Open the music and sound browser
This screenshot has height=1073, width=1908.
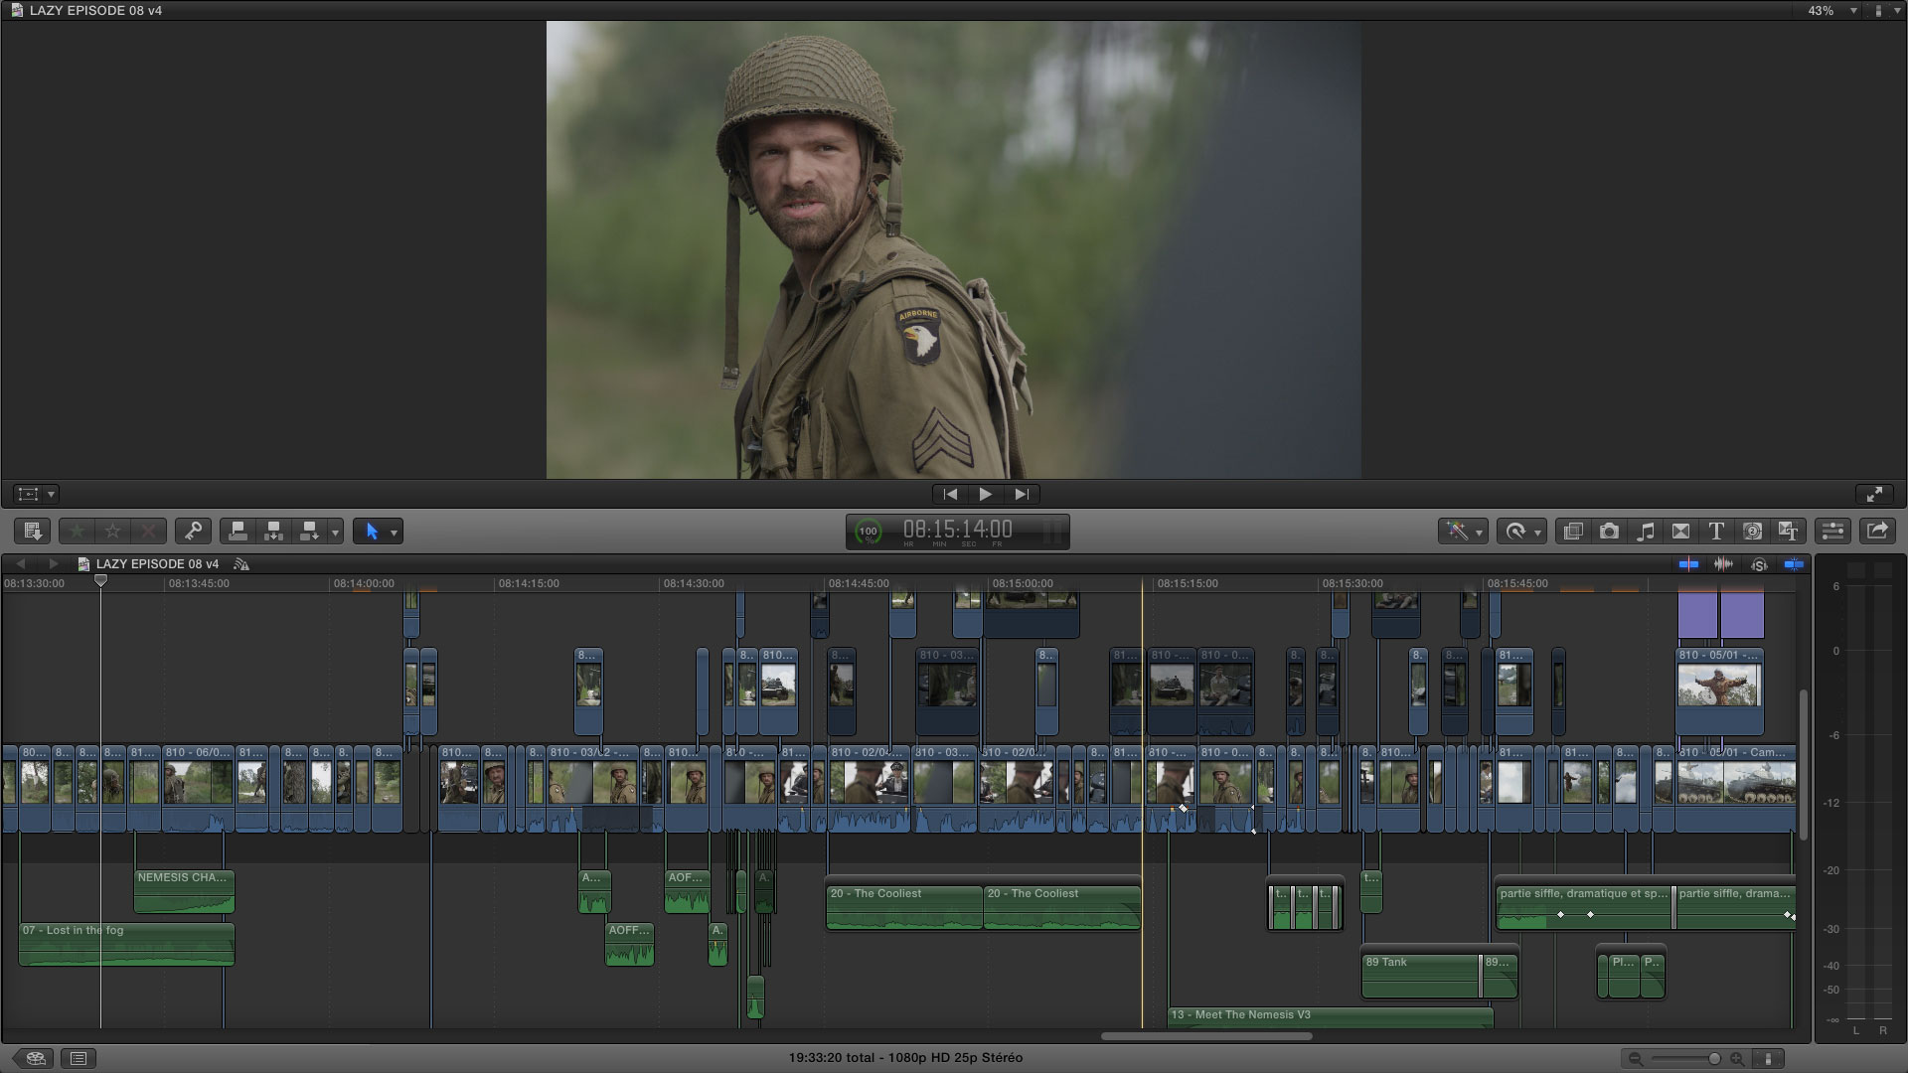point(1645,532)
